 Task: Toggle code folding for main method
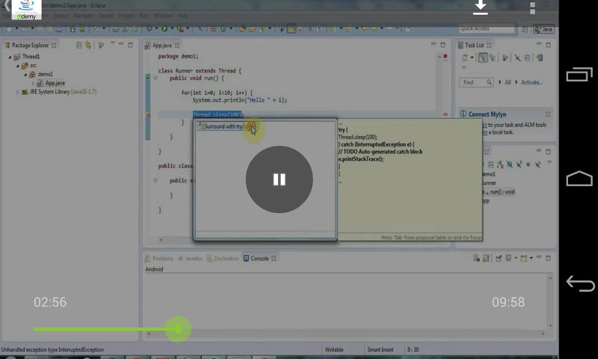[155, 180]
